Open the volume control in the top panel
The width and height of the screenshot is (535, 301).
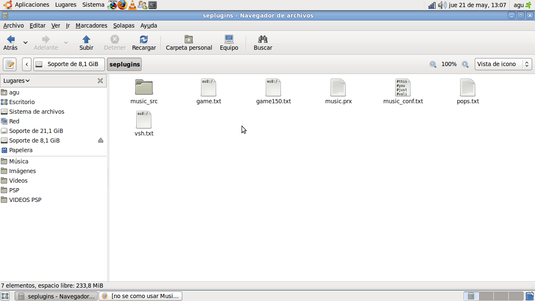(x=442, y=5)
